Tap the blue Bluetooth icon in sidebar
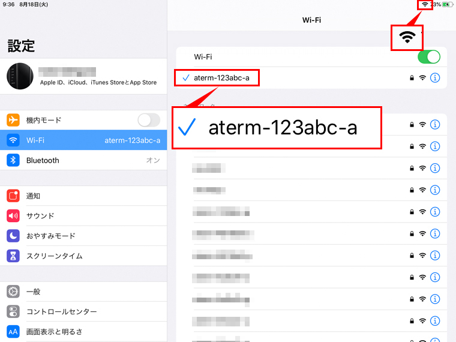 (13, 160)
